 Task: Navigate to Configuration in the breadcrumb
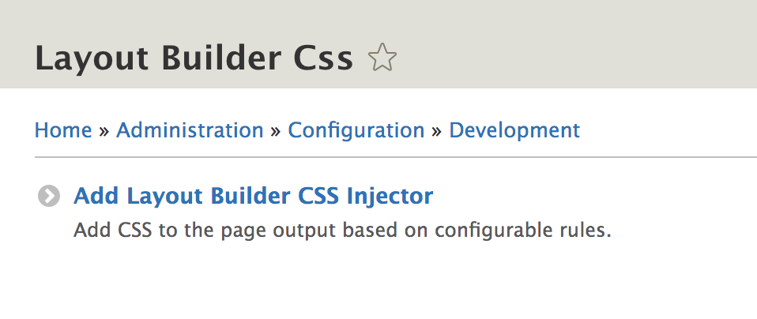point(356,130)
